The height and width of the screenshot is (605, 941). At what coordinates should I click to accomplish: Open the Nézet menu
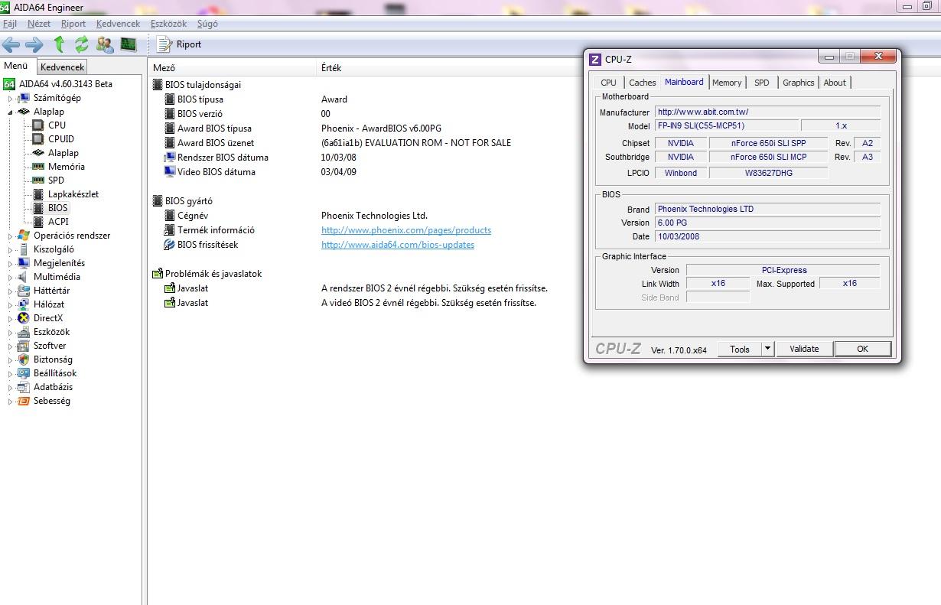[x=39, y=24]
